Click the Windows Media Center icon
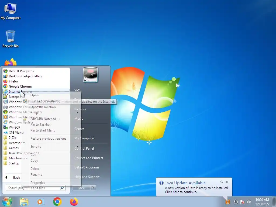 pyautogui.click(x=5, y=112)
